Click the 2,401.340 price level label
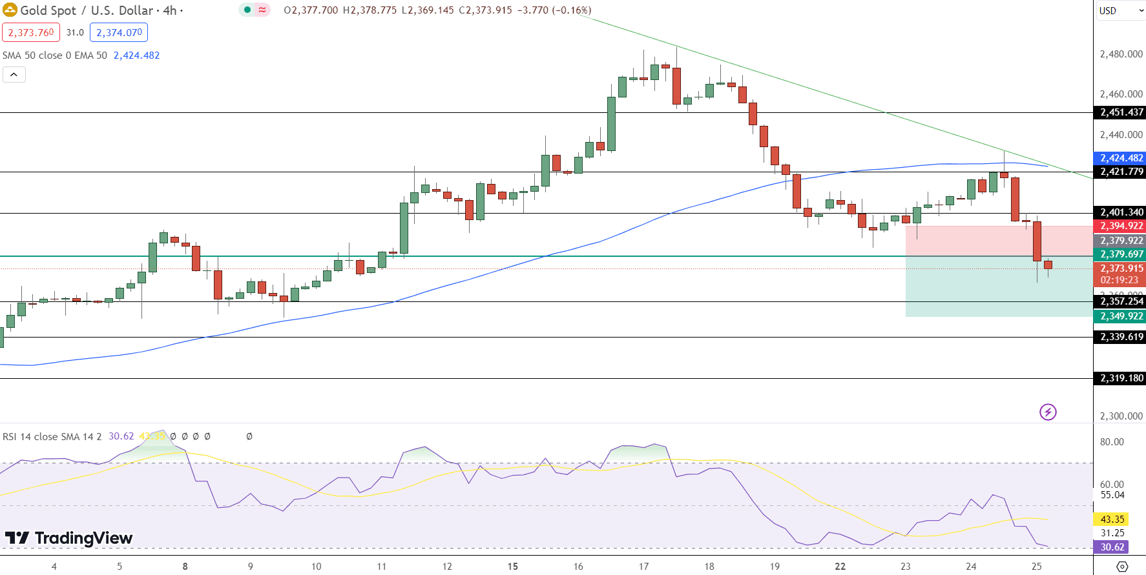The width and height of the screenshot is (1146, 575). (1120, 212)
